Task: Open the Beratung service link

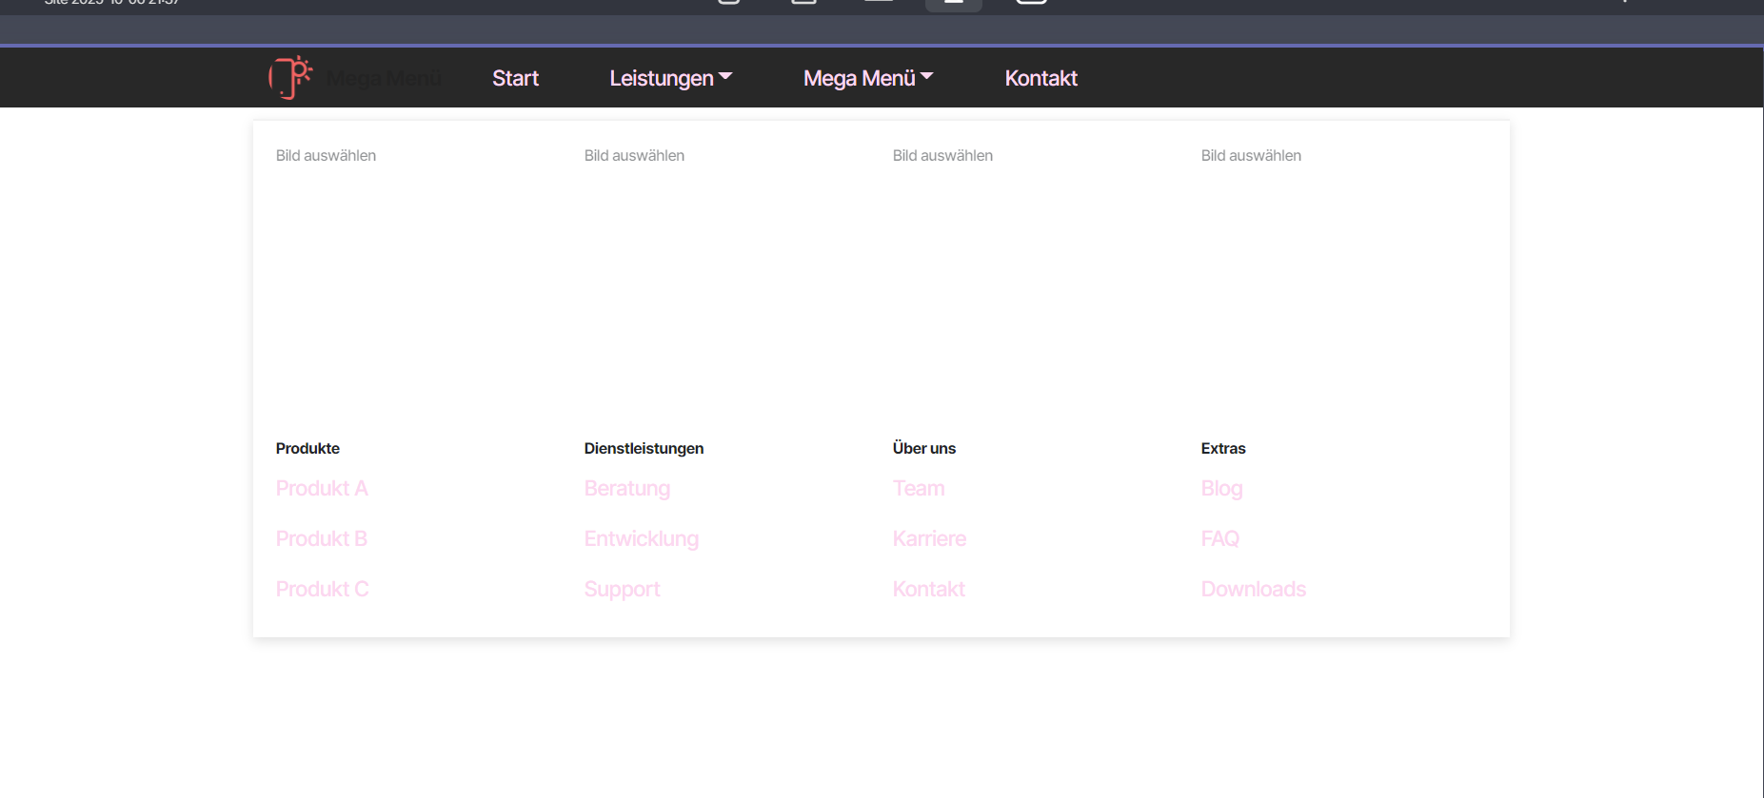Action: click(627, 489)
